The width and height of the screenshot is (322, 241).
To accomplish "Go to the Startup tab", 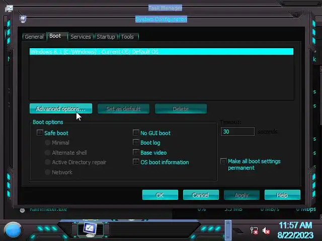I will [106, 37].
